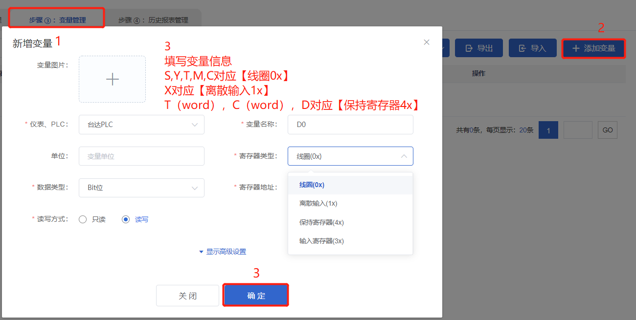
Task: Expand 显示高级设置 advanced settings
Action: [x=222, y=252]
